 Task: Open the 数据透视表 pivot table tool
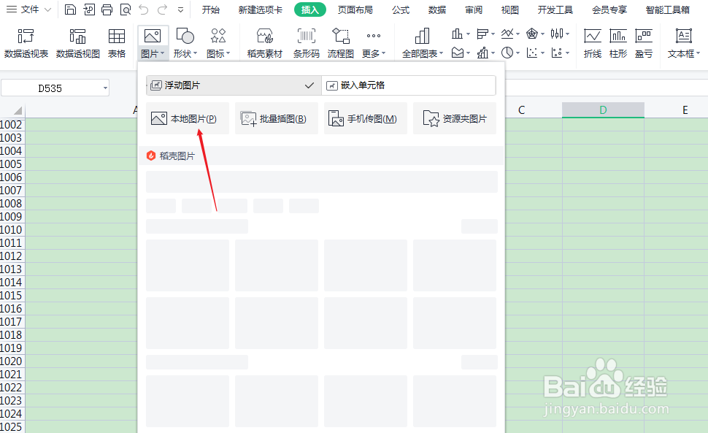pos(26,43)
